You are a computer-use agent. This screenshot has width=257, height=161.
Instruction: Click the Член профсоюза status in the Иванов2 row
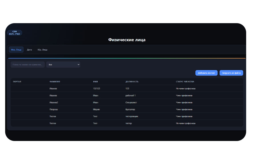pyautogui.click(x=184, y=102)
